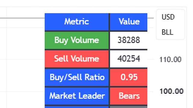Viewport: 193px width, 108px height.
Task: Click the Sell Volume value 40254
Action: coord(129,59)
